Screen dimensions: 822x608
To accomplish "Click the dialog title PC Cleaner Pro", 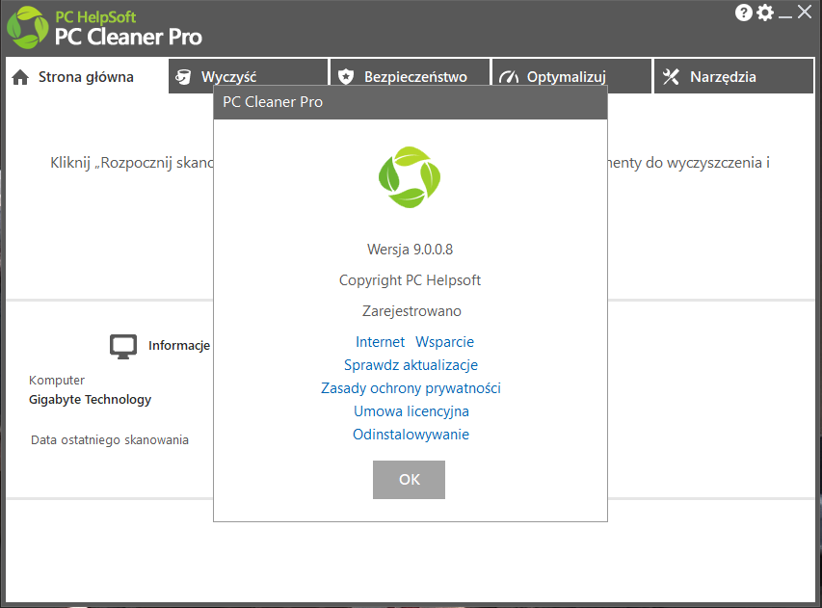I will [x=273, y=102].
